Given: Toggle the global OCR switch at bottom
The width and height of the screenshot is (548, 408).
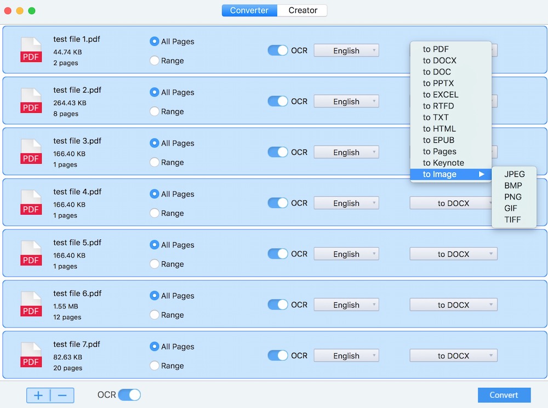Looking at the screenshot, I should 129,395.
